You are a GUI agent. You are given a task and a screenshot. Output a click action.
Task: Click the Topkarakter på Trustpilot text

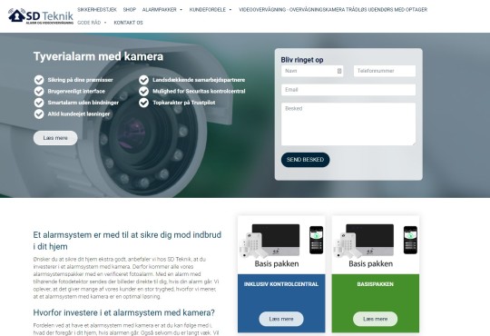[x=183, y=103]
